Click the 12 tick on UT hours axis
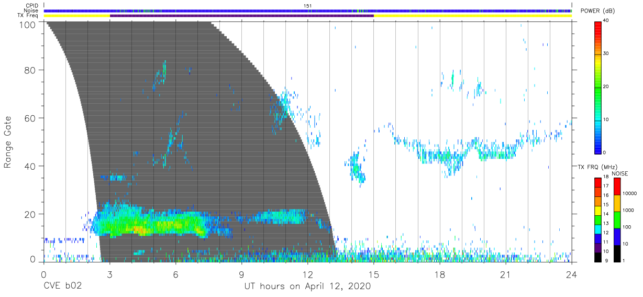Image resolution: width=643 pixels, height=297 pixels. [307, 274]
